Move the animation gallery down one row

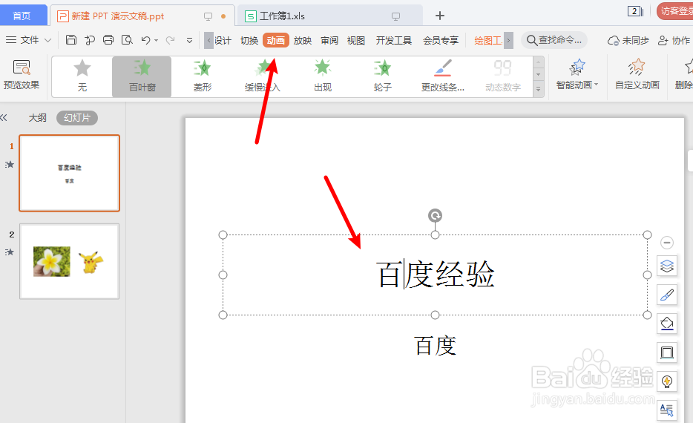(x=539, y=75)
